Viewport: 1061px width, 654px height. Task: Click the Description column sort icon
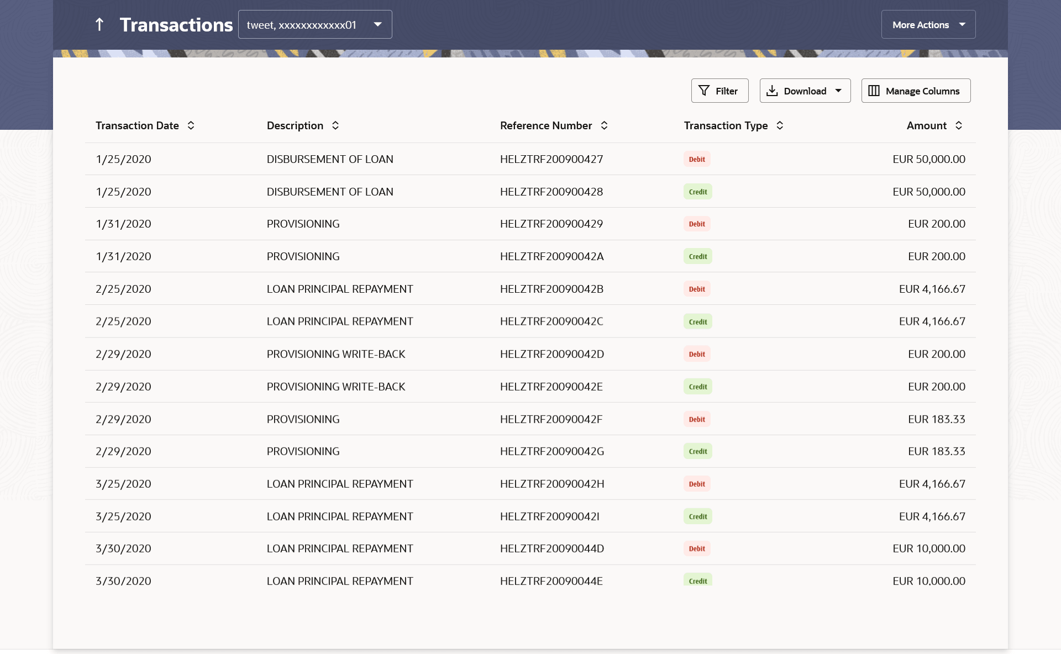coord(335,125)
